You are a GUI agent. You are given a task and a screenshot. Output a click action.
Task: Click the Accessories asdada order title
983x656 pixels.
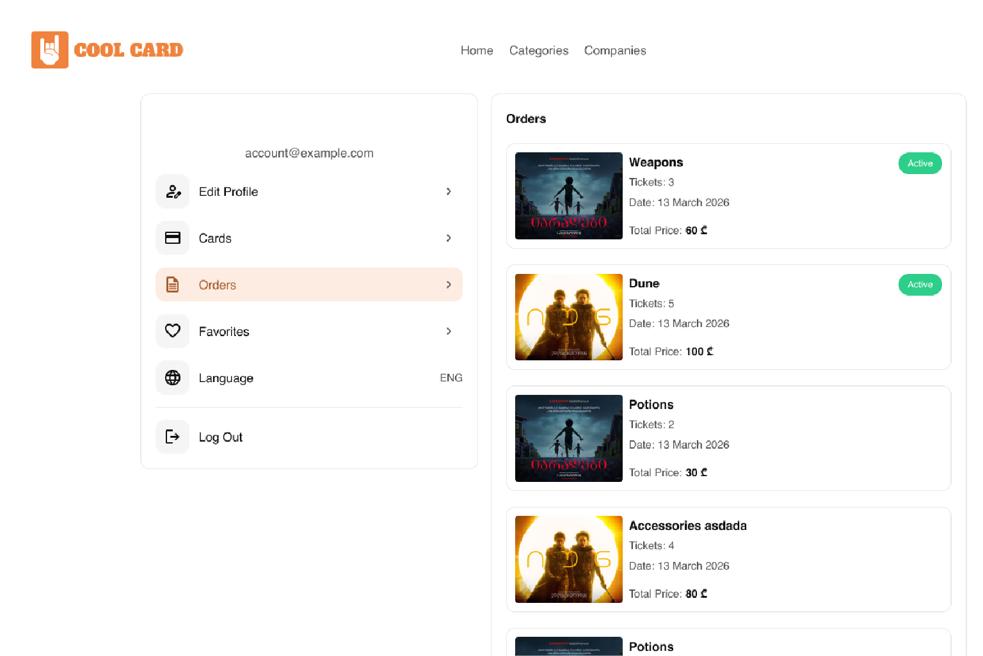coord(688,525)
